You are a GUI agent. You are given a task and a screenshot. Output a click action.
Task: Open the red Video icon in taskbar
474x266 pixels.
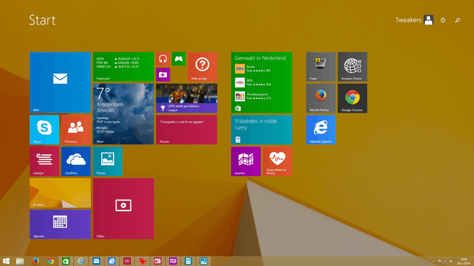point(127,261)
